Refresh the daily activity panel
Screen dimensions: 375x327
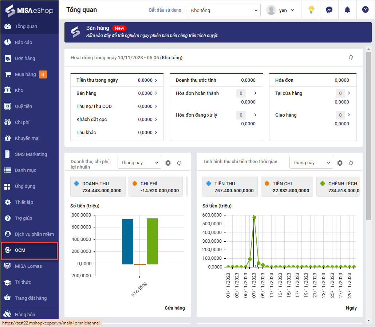coord(351,57)
